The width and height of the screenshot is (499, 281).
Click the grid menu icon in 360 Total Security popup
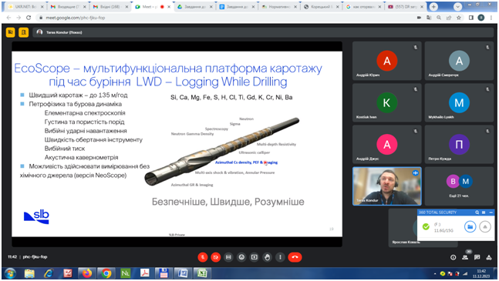pyautogui.click(x=484, y=212)
